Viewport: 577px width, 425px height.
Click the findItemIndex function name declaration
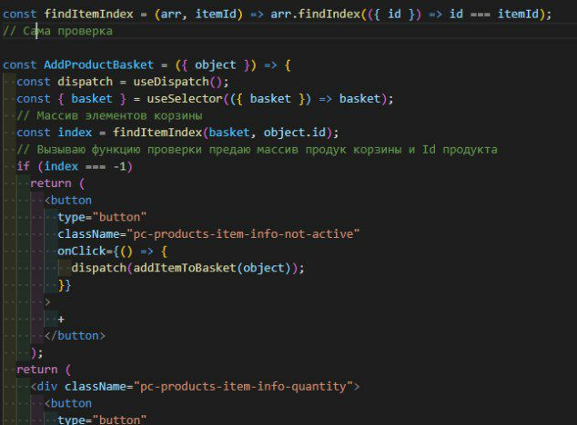pos(88,14)
